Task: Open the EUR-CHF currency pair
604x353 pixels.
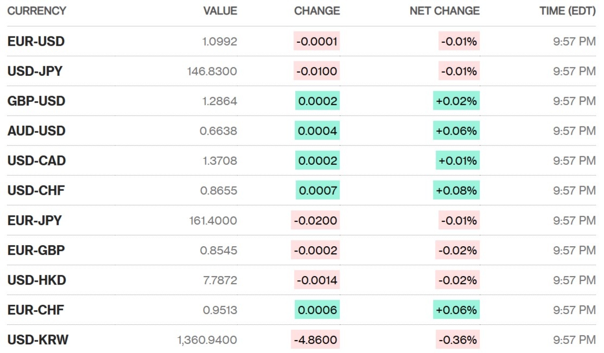Action: pyautogui.click(x=35, y=310)
